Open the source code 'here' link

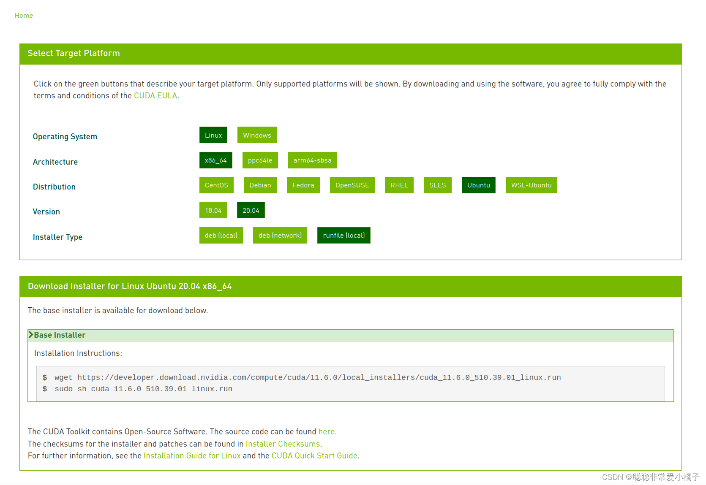(x=327, y=432)
